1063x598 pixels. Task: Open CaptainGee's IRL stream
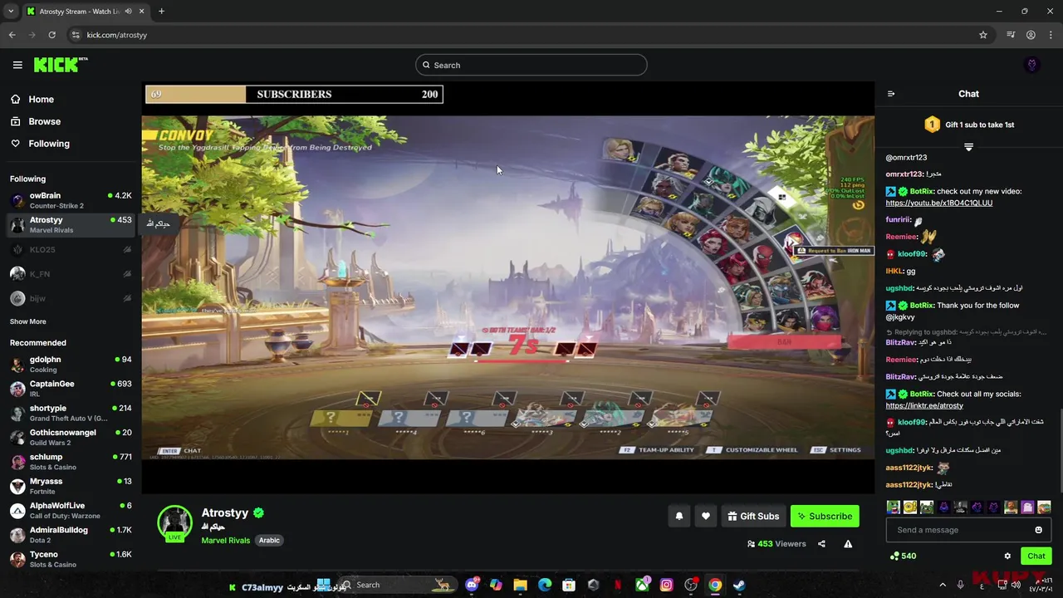(71, 389)
